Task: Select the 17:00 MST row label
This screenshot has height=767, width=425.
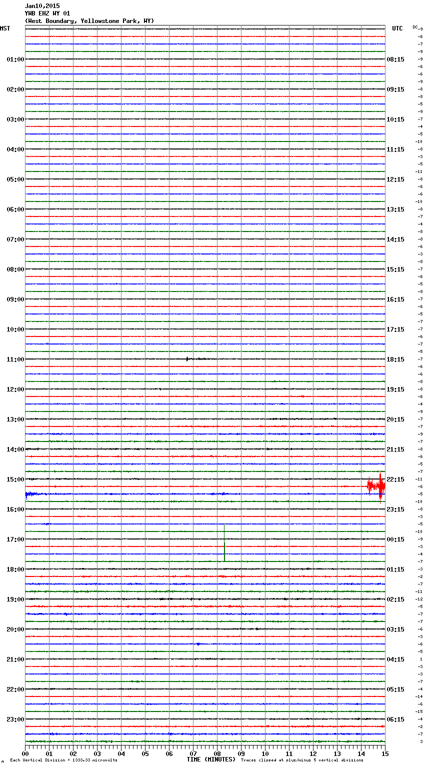Action: [15, 539]
